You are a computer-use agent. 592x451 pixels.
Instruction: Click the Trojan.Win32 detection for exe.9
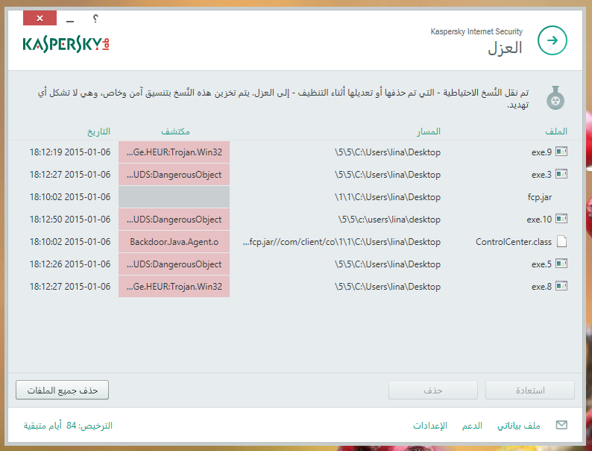[x=174, y=152]
